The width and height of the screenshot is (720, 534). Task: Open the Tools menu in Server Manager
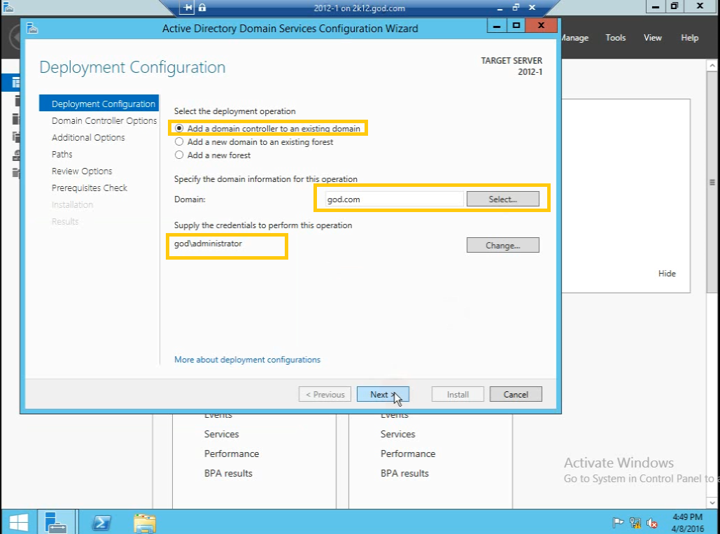click(615, 38)
